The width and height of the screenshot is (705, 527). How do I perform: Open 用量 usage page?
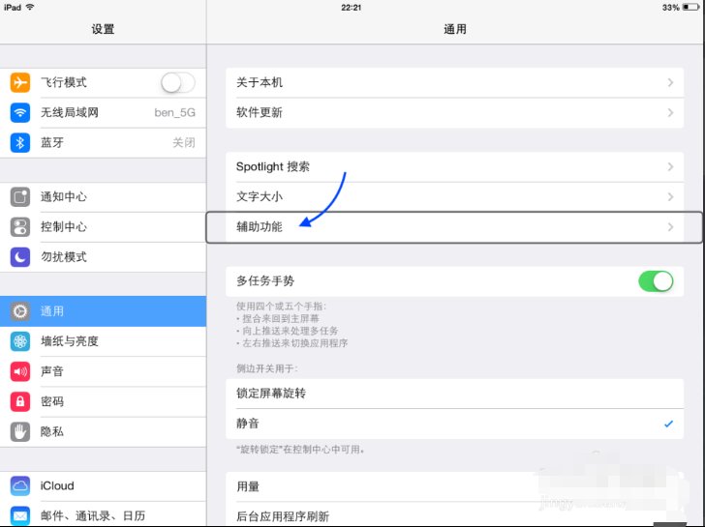pos(454,486)
